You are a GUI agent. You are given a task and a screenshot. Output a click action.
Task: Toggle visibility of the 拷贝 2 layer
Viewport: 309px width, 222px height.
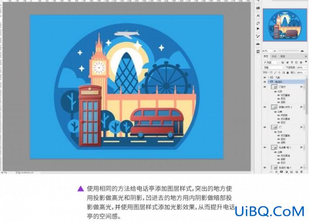click(x=265, y=107)
